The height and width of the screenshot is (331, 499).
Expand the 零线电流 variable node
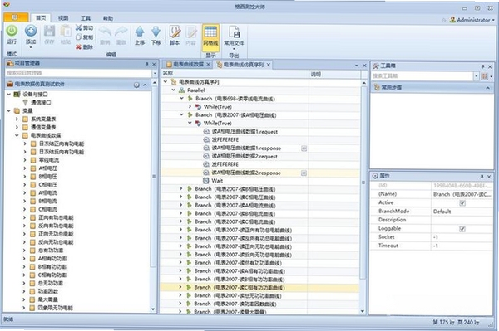tap(25, 160)
